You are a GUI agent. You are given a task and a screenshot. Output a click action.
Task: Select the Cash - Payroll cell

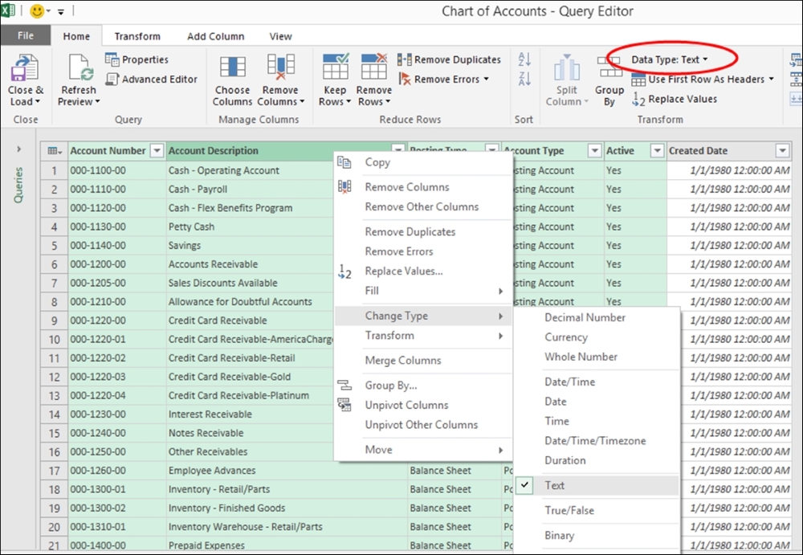(x=198, y=190)
